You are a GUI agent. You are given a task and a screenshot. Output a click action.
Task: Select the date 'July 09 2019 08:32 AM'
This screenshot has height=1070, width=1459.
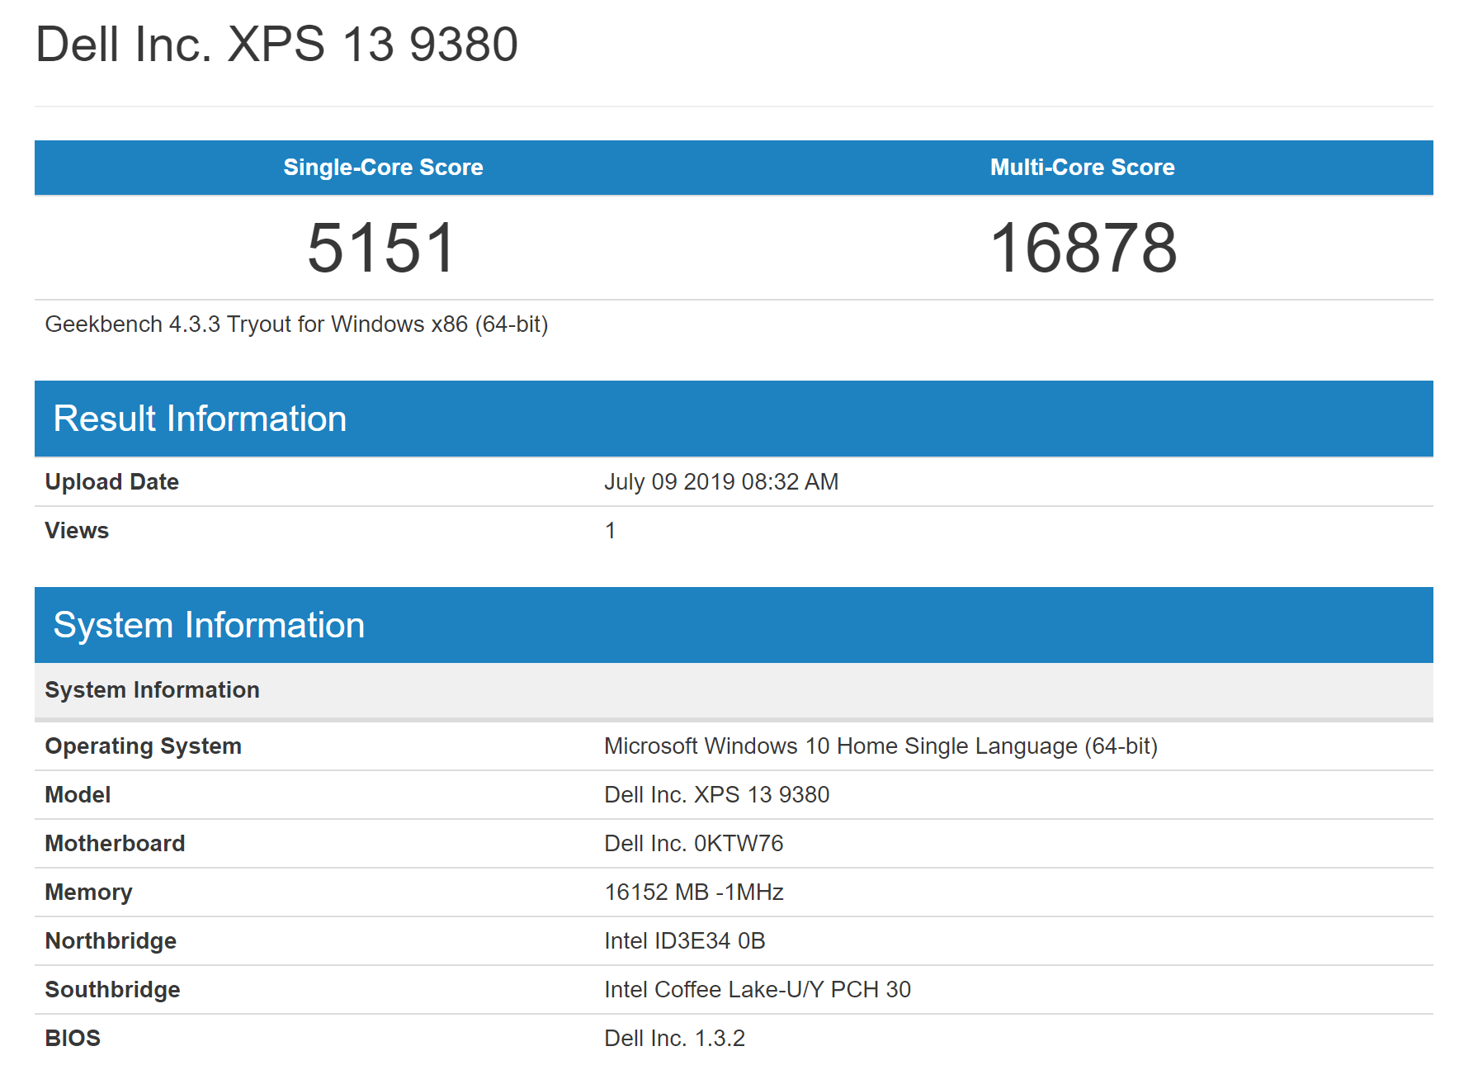point(721,482)
